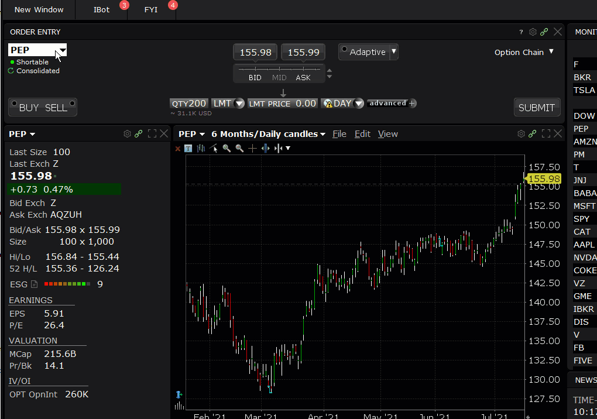Open the ESG report document icon

[x=35, y=284]
